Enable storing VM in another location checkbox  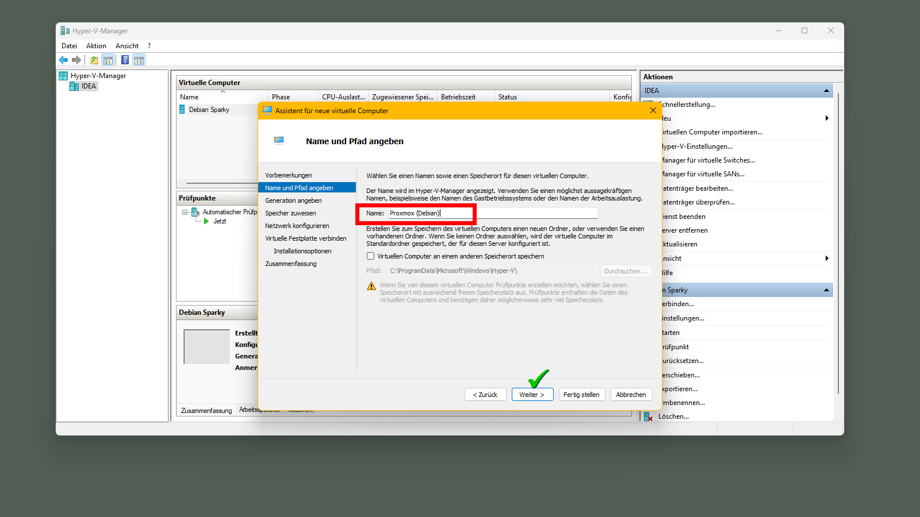tap(371, 256)
